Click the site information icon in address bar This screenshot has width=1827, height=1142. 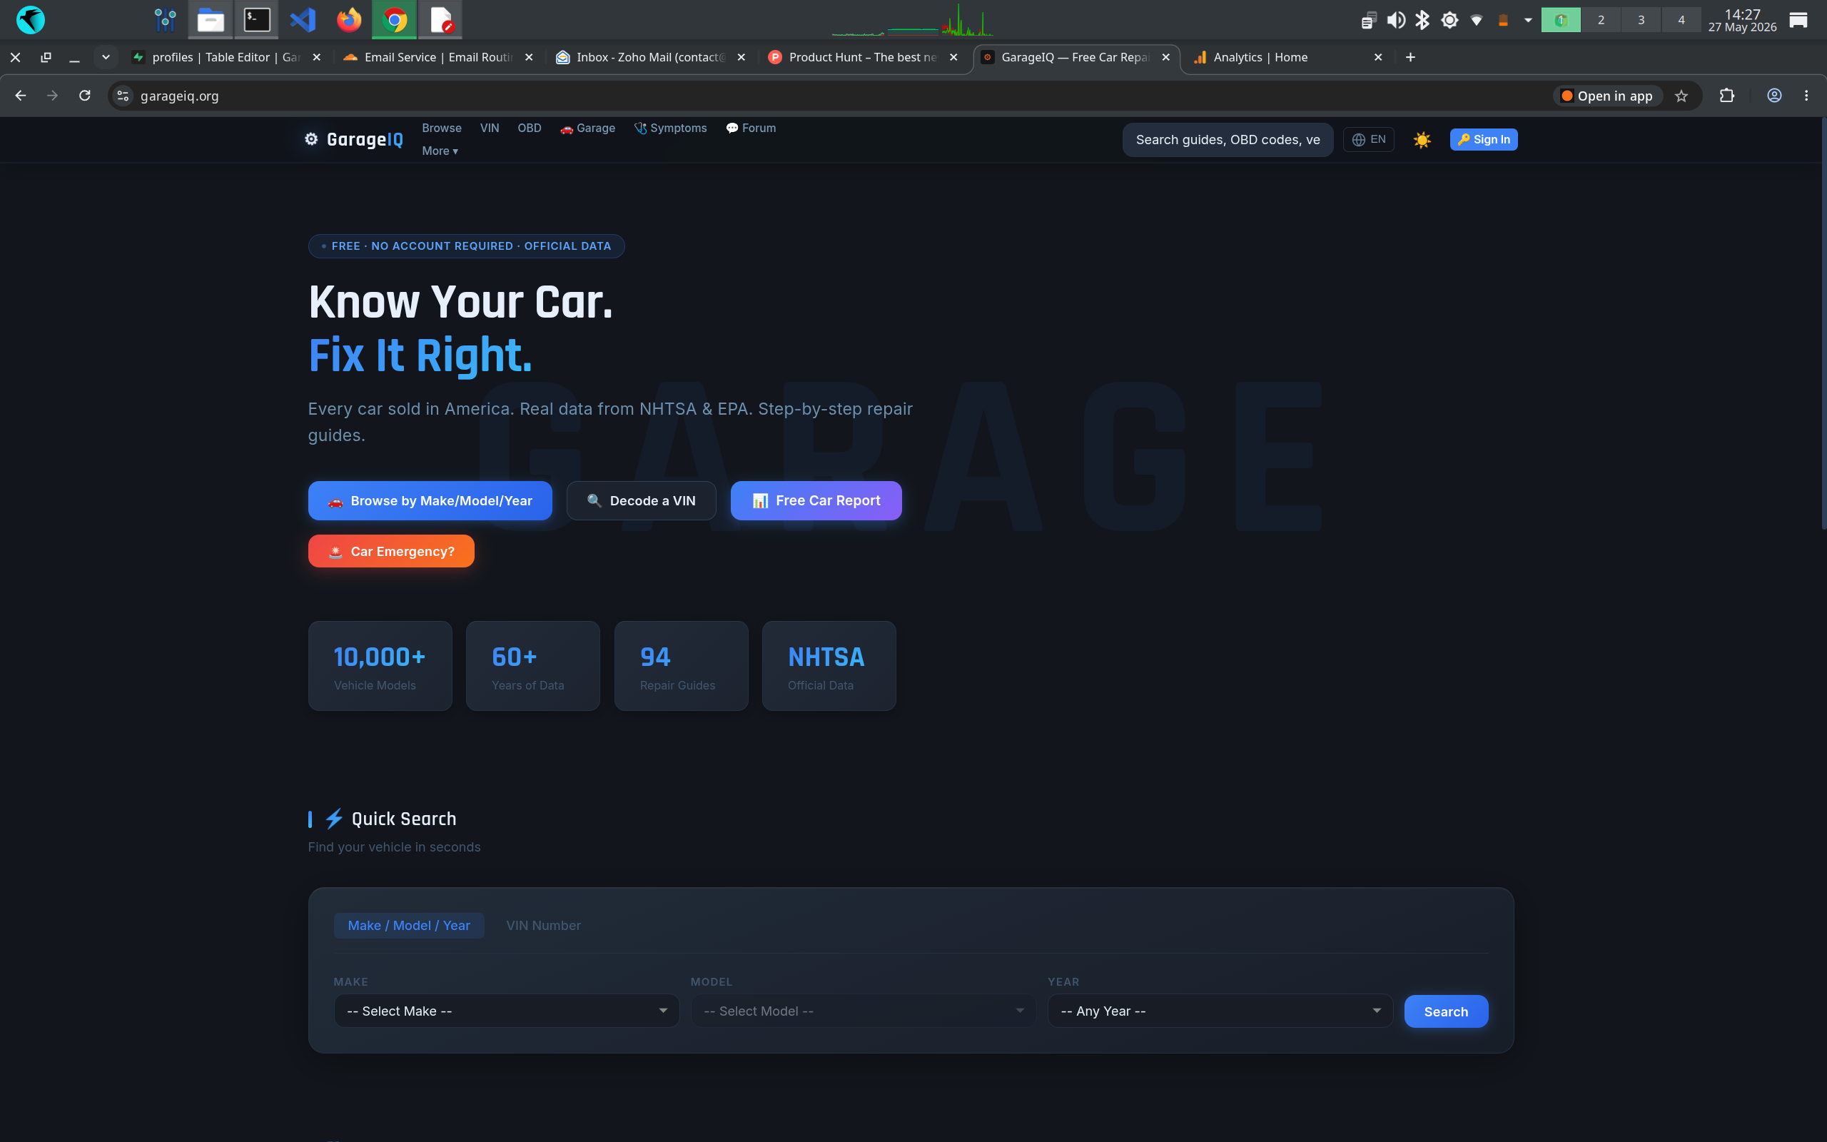click(x=123, y=96)
